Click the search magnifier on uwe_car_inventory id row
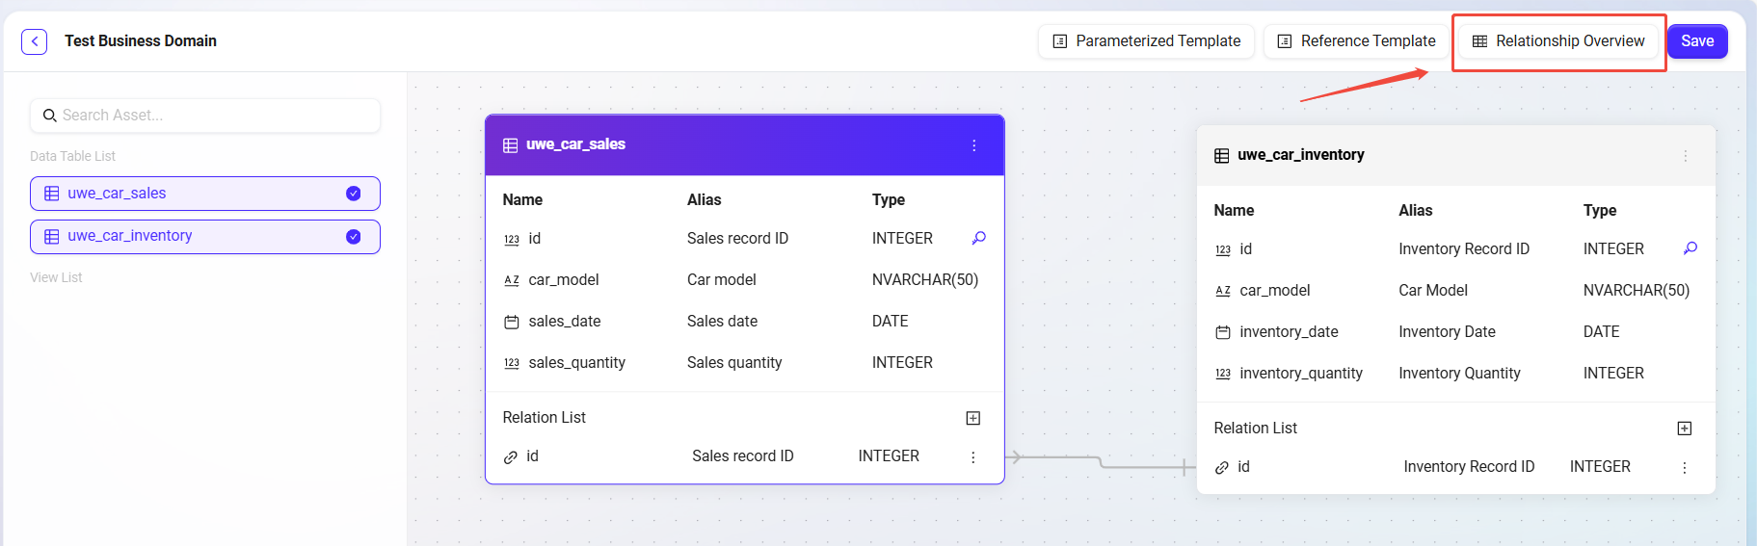This screenshot has height=546, width=1757. [1690, 248]
